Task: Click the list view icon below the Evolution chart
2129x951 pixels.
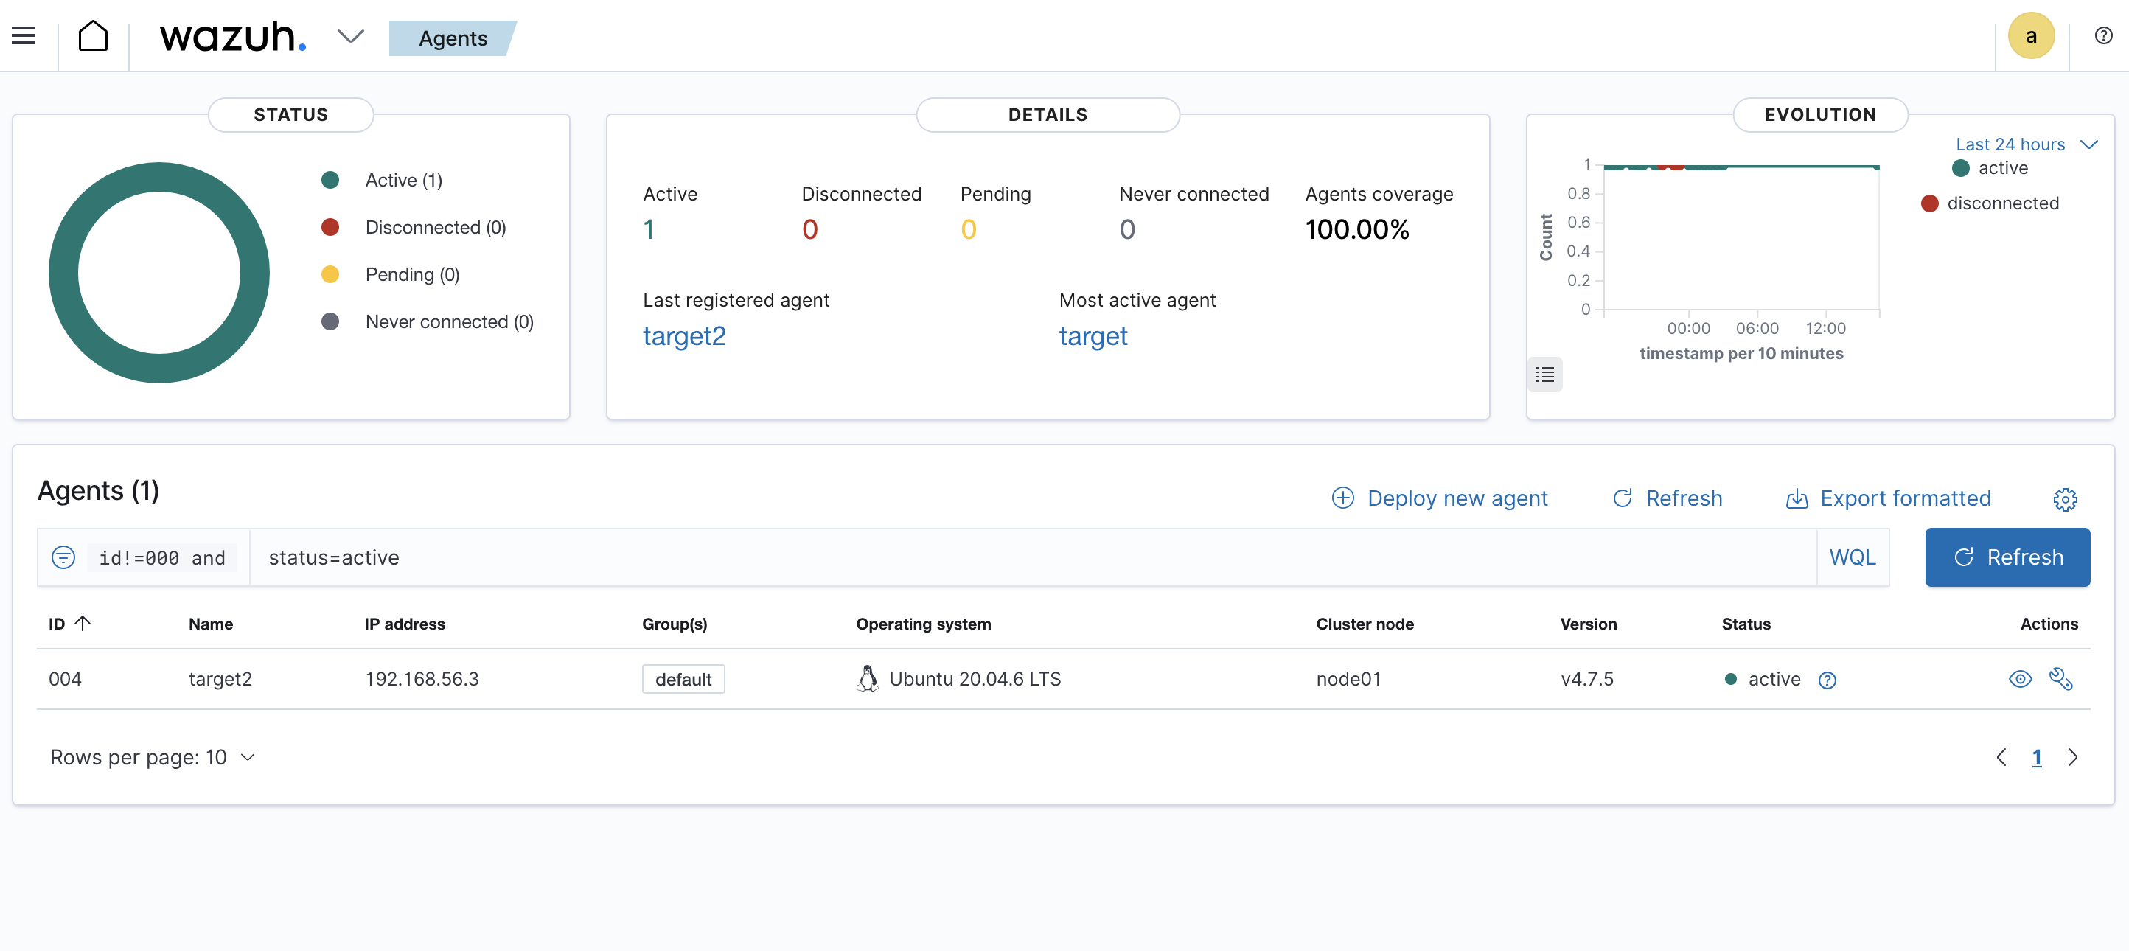Action: tap(1544, 375)
